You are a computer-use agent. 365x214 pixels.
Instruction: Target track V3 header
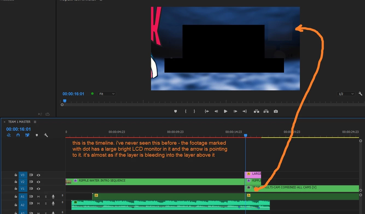[x=23, y=175]
